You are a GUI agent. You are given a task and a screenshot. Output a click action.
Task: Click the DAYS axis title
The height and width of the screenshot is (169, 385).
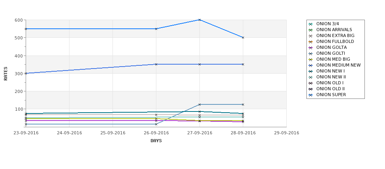pos(156,141)
